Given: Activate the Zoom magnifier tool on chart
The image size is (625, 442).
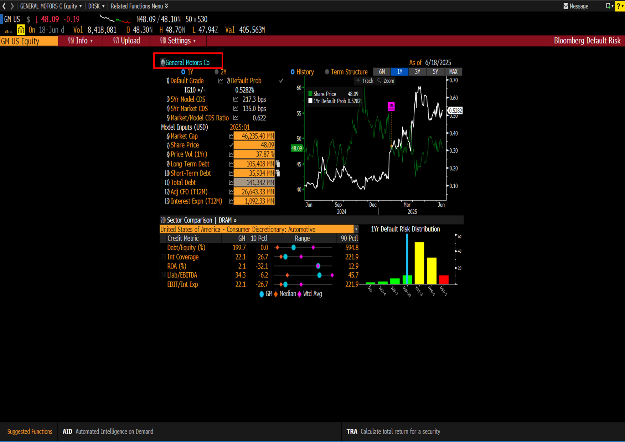Looking at the screenshot, I should point(386,81).
